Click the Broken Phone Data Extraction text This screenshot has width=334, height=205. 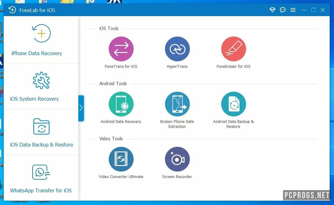tap(177, 124)
